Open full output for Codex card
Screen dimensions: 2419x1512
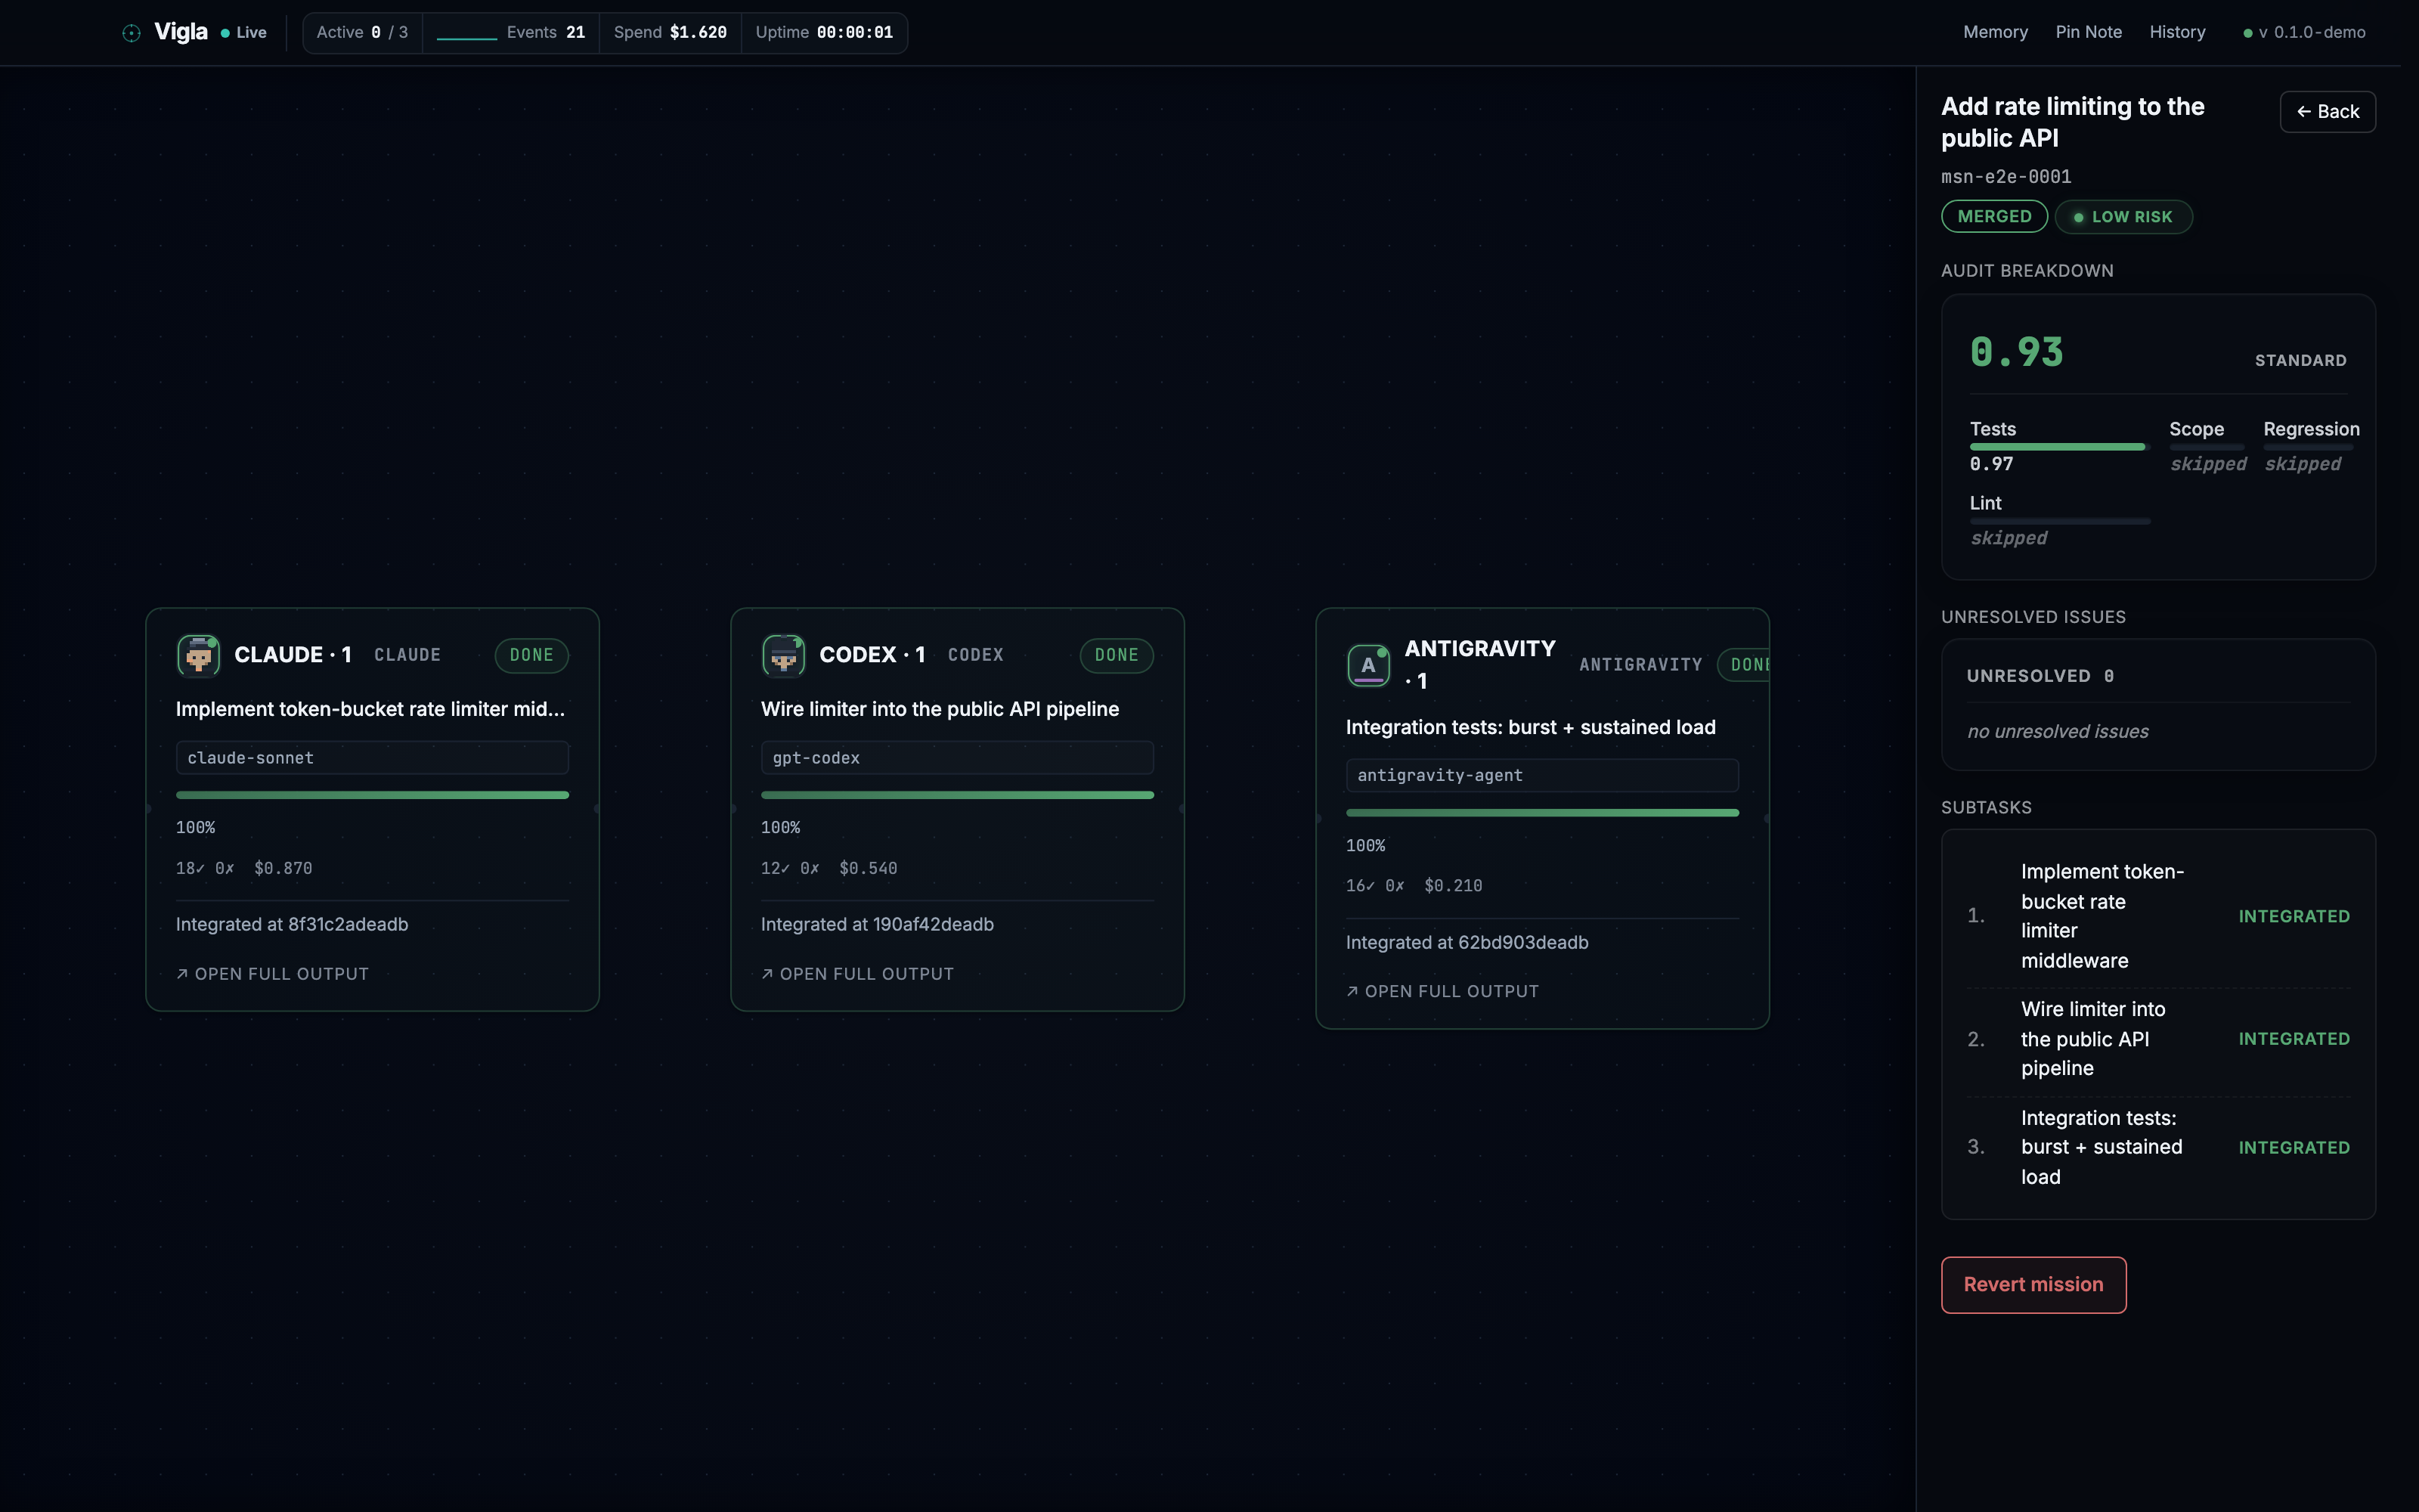(858, 974)
